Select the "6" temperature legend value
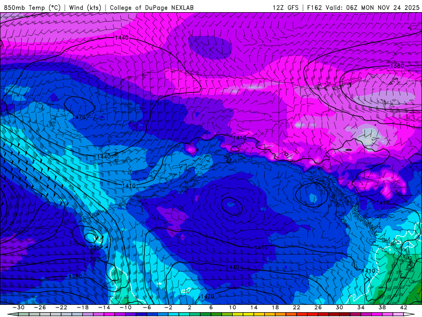Viewport: 422px width, 317px height. (211, 307)
